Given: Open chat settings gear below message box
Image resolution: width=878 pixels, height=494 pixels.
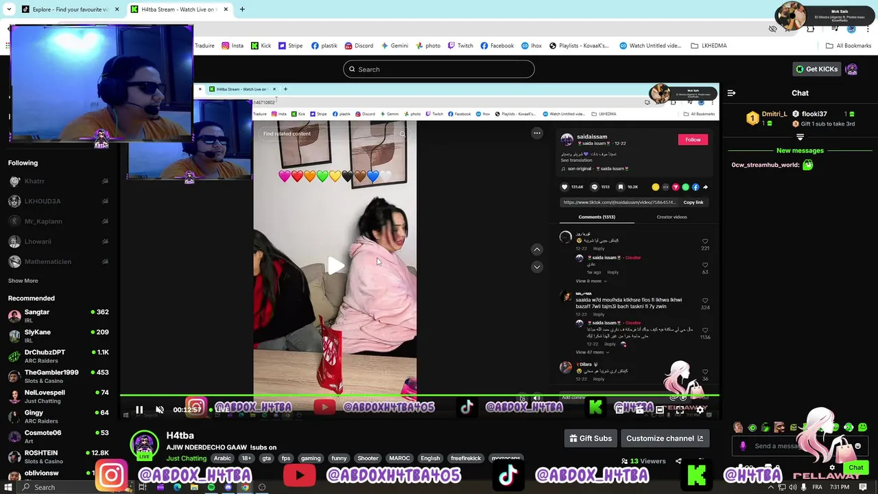Looking at the screenshot, I should pyautogui.click(x=832, y=468).
